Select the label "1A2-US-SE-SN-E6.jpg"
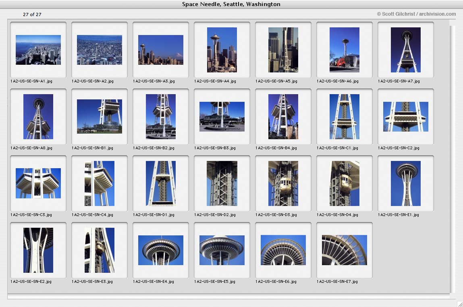This screenshot has width=463, height=307. [x=276, y=282]
